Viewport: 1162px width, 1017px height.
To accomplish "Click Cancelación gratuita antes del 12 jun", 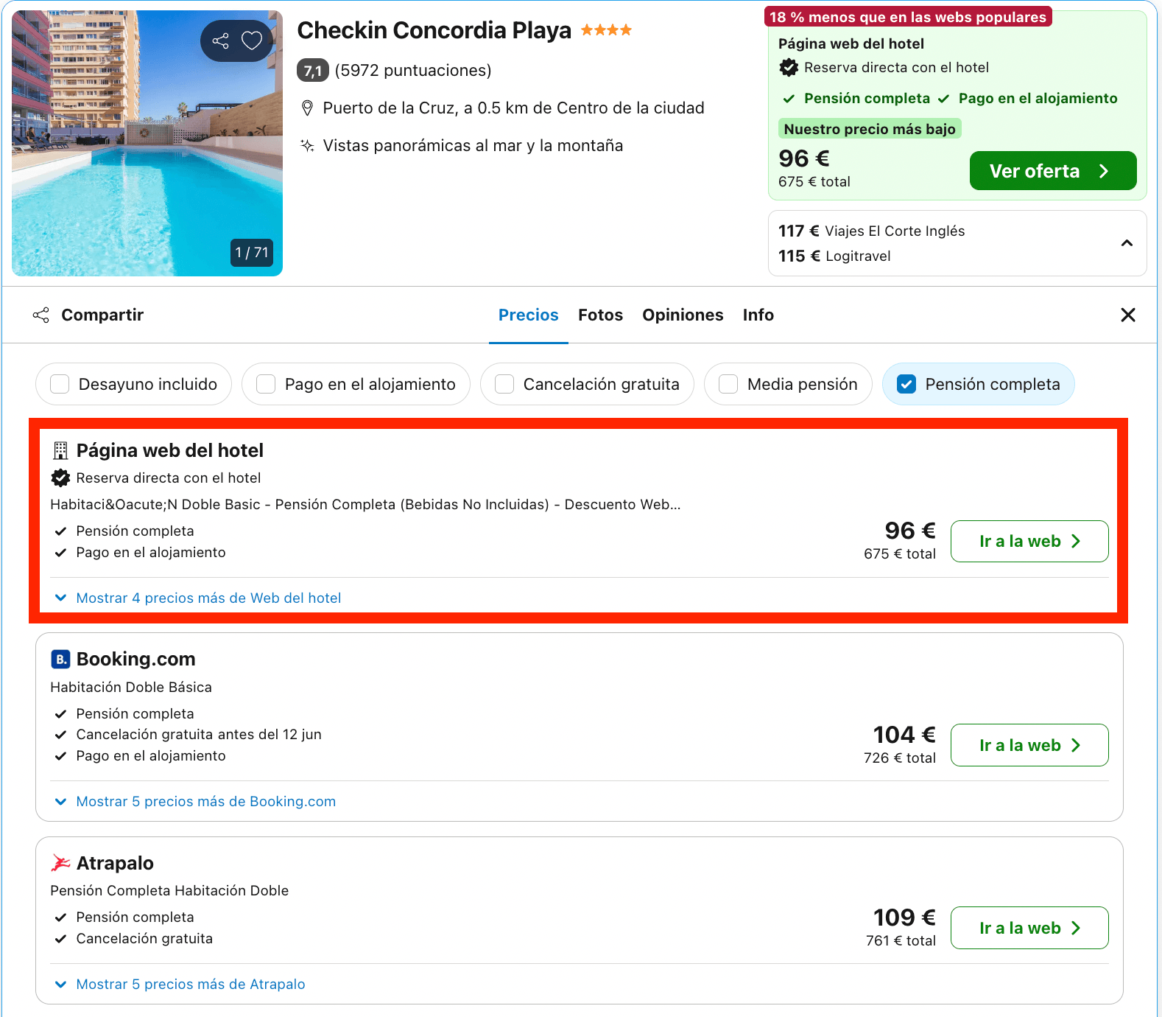I will click(199, 735).
